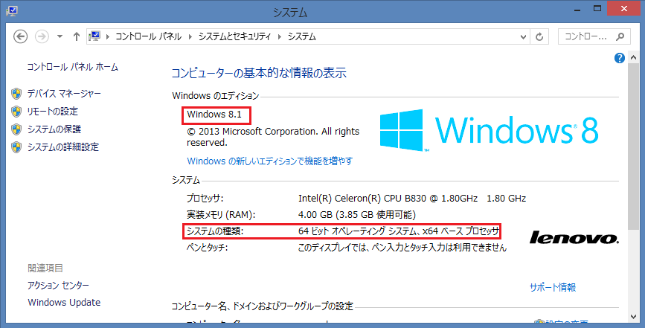
Task: Open help with the blue question mark
Action: coord(620,58)
